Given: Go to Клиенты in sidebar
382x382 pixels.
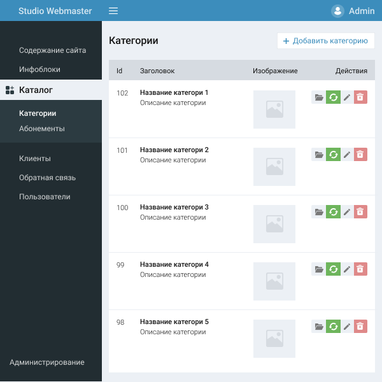Looking at the screenshot, I should pos(35,159).
